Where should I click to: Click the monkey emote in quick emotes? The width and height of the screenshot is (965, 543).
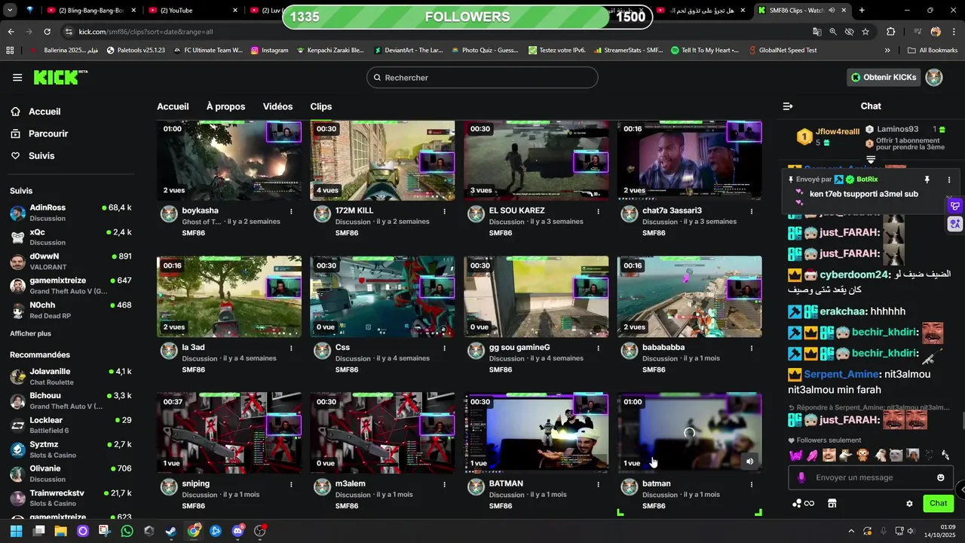[862, 455]
